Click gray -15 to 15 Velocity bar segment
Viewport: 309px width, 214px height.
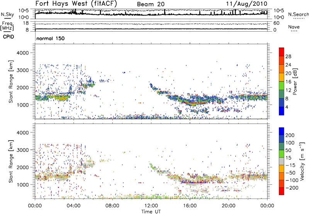coord(282,161)
